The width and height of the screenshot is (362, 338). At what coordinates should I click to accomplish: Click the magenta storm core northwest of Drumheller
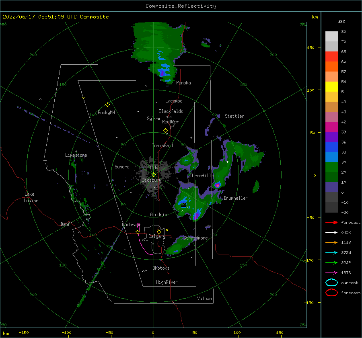[218, 185]
